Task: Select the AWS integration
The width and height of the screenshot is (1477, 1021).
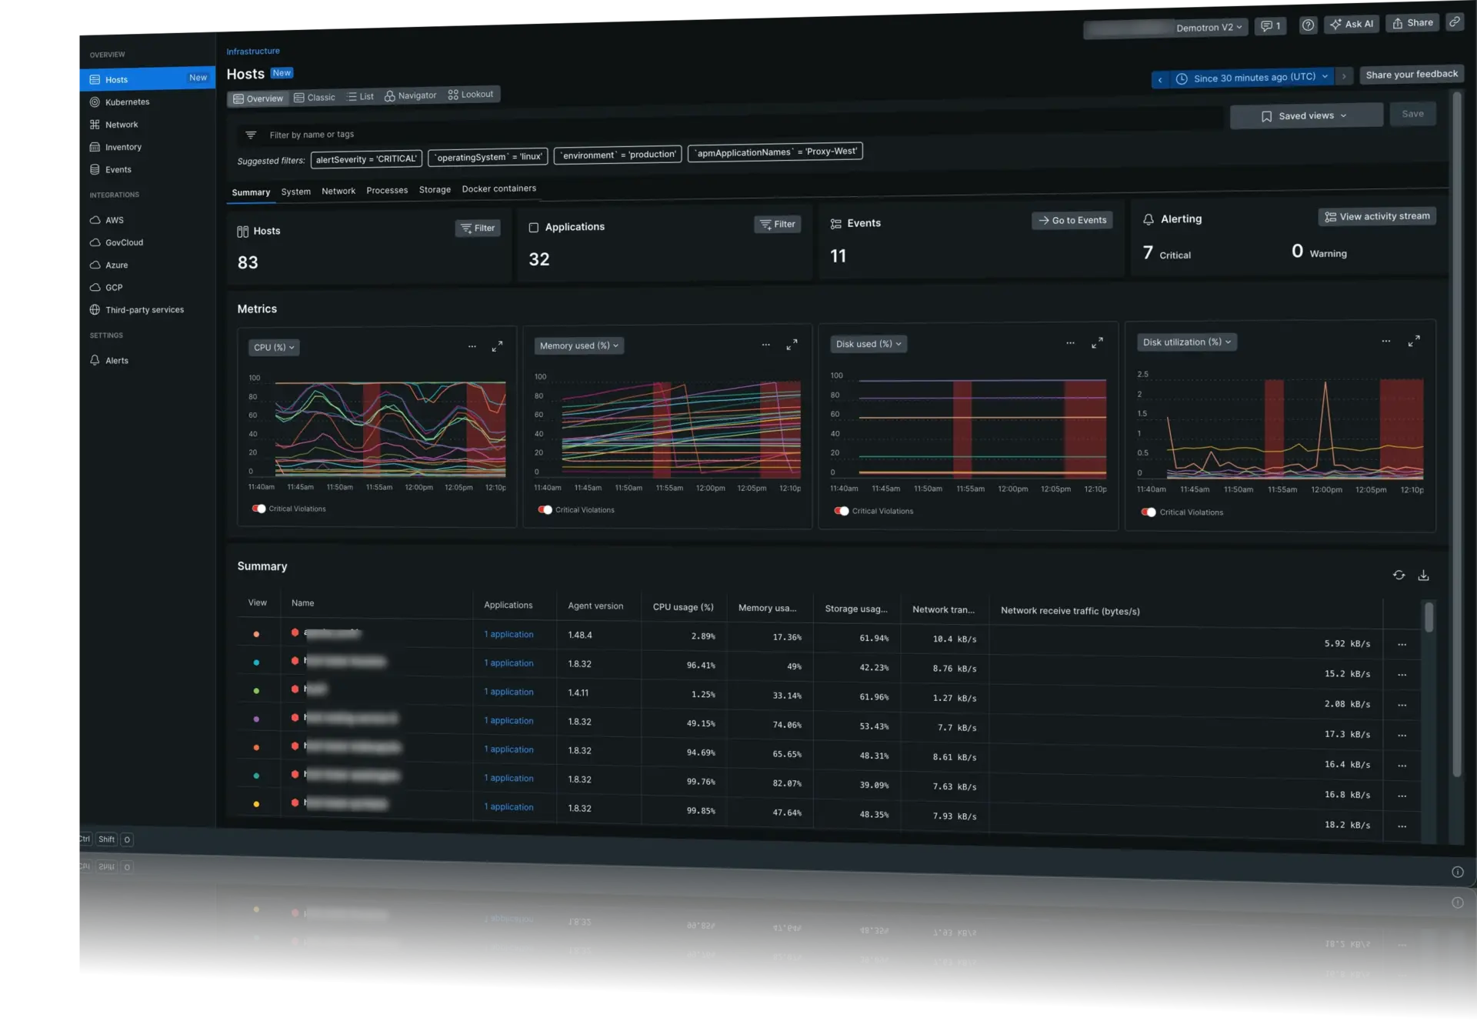Action: 115,220
